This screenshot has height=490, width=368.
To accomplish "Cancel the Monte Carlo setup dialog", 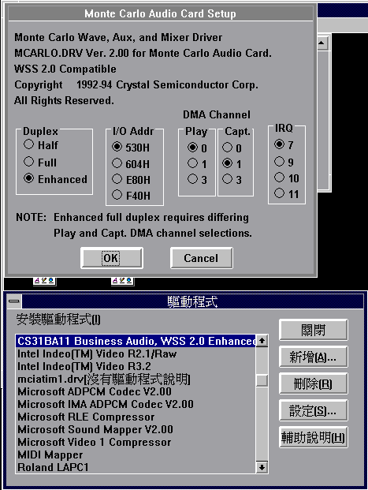I will coord(201,258).
